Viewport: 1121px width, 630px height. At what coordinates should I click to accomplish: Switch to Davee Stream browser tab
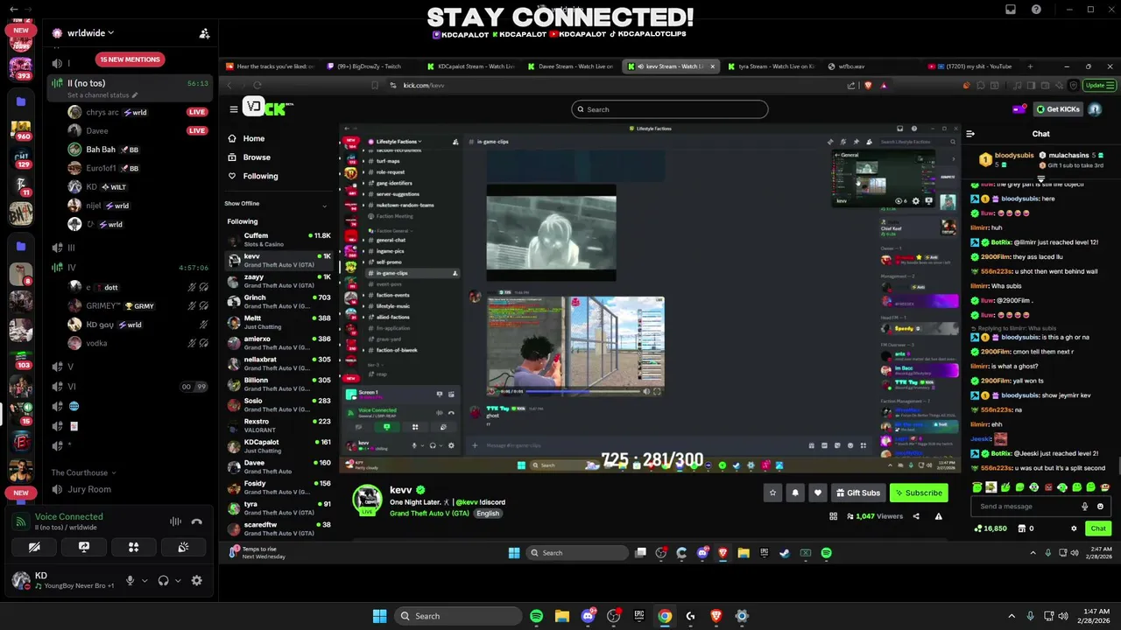tap(573, 66)
